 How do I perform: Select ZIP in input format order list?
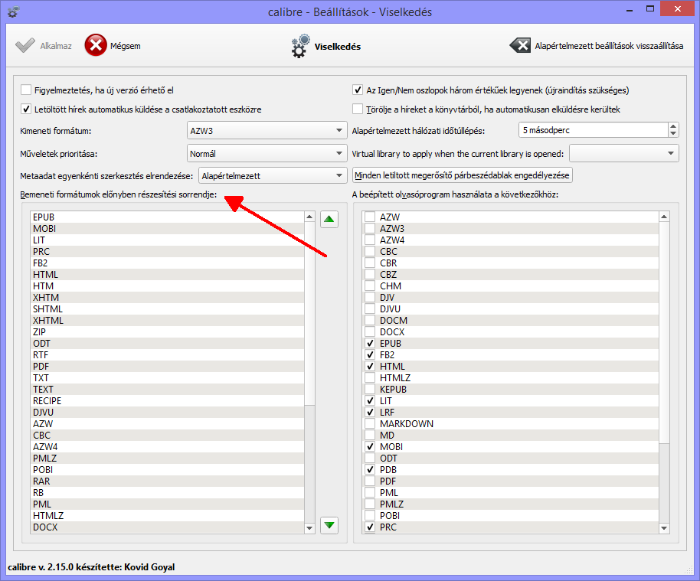[x=168, y=332]
